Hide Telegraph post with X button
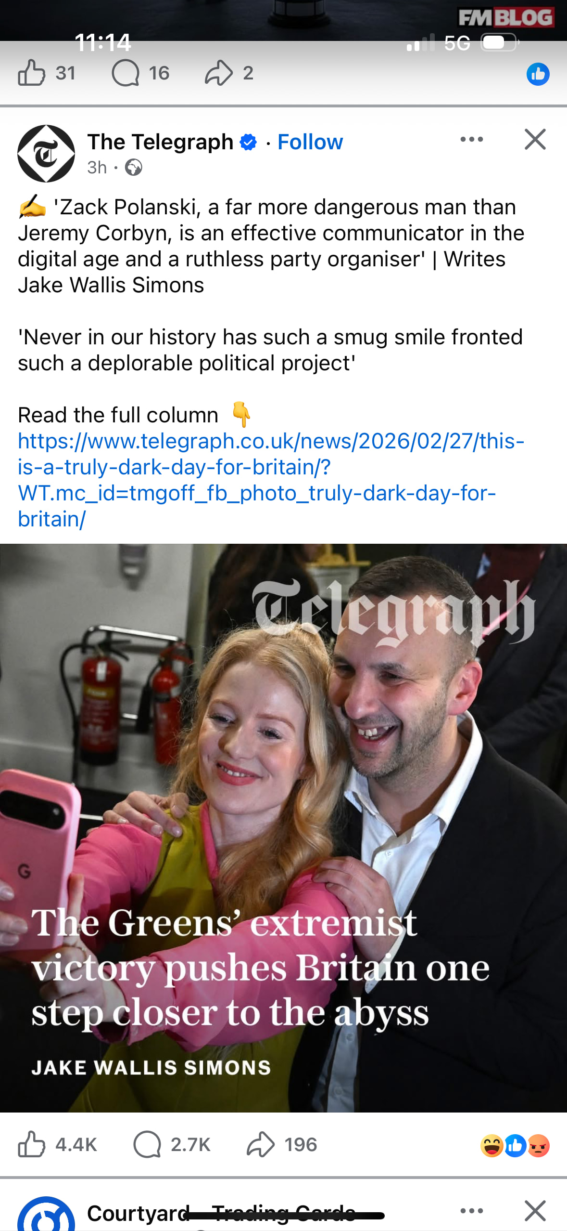Viewport: 567px width, 1231px height. tap(535, 139)
